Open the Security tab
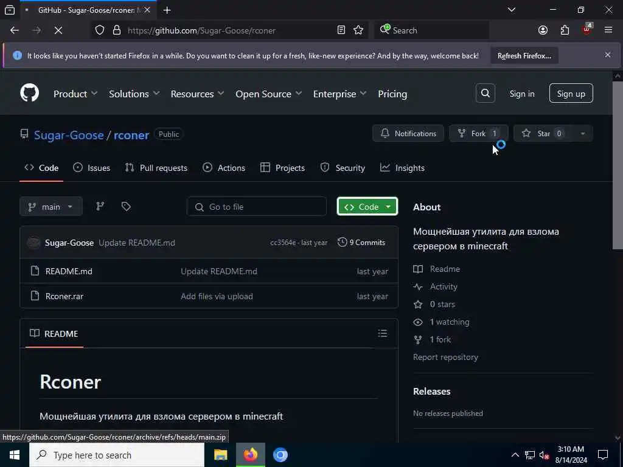 343,168
